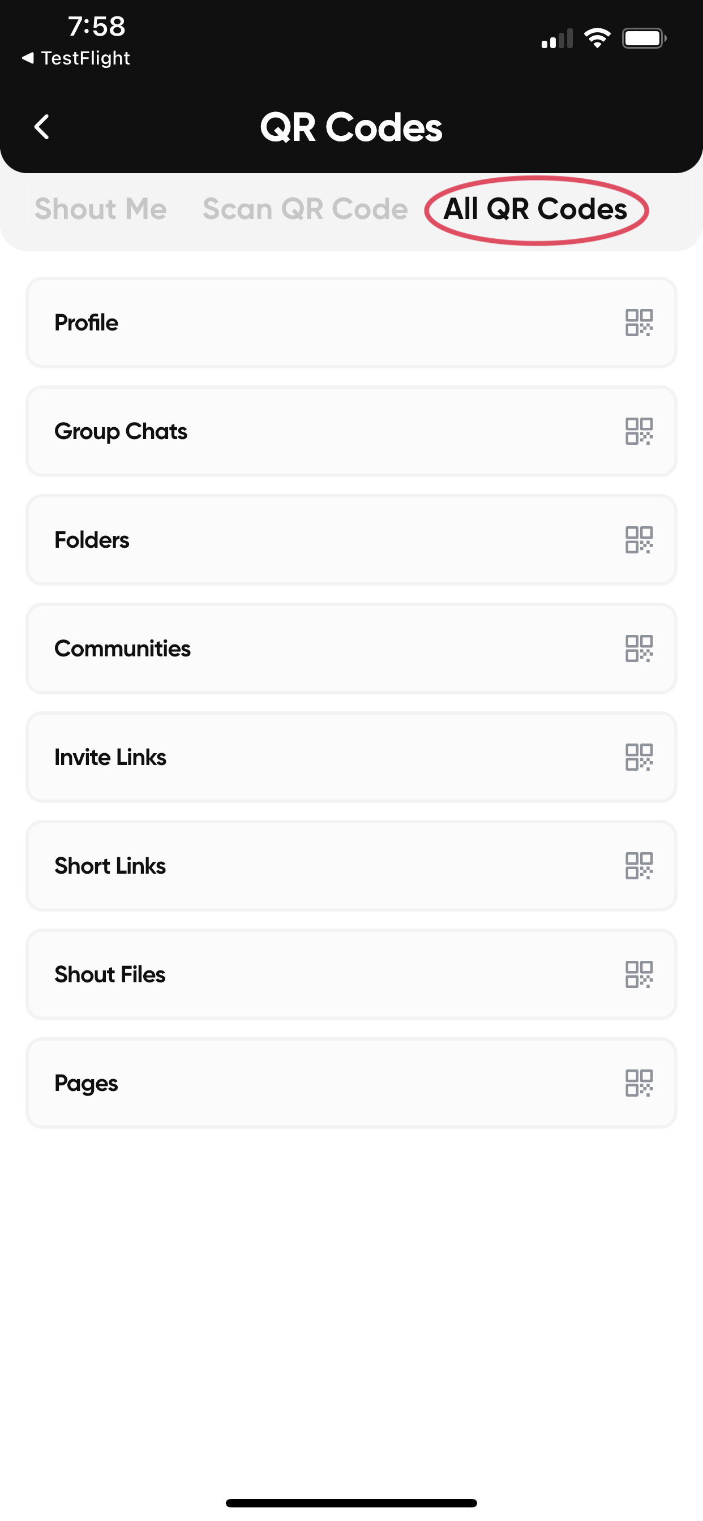The width and height of the screenshot is (703, 1521).
Task: Tap the Invite Links QR icon
Action: click(x=638, y=757)
